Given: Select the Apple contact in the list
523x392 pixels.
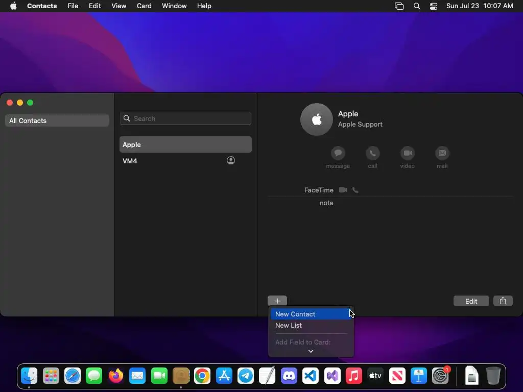Looking at the screenshot, I should coord(185,144).
